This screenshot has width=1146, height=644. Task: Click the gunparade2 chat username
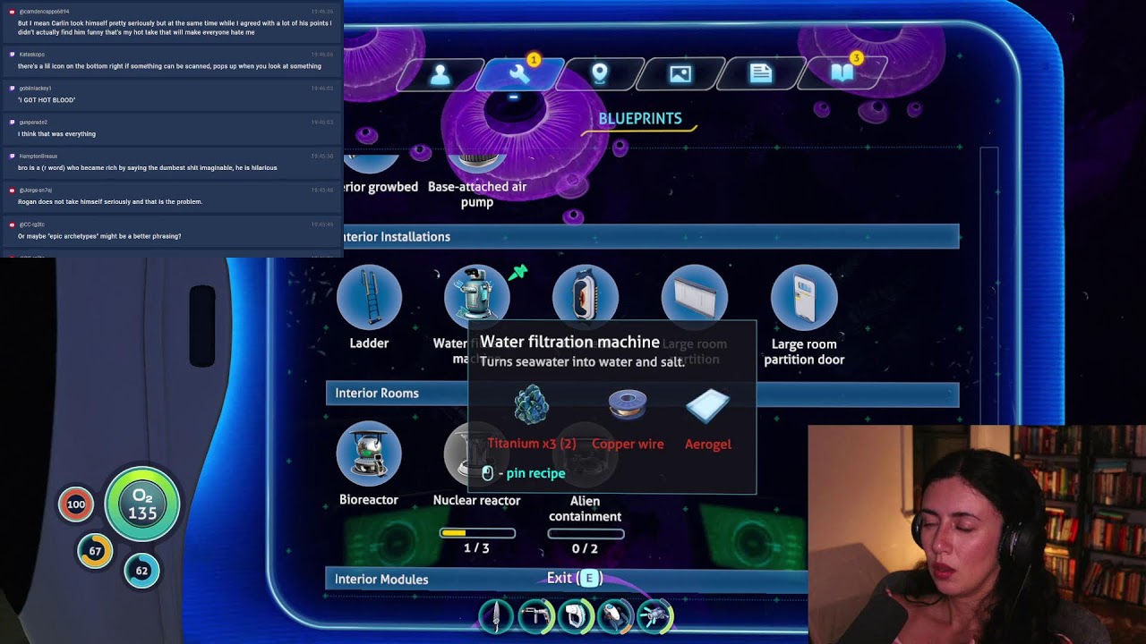coord(33,123)
